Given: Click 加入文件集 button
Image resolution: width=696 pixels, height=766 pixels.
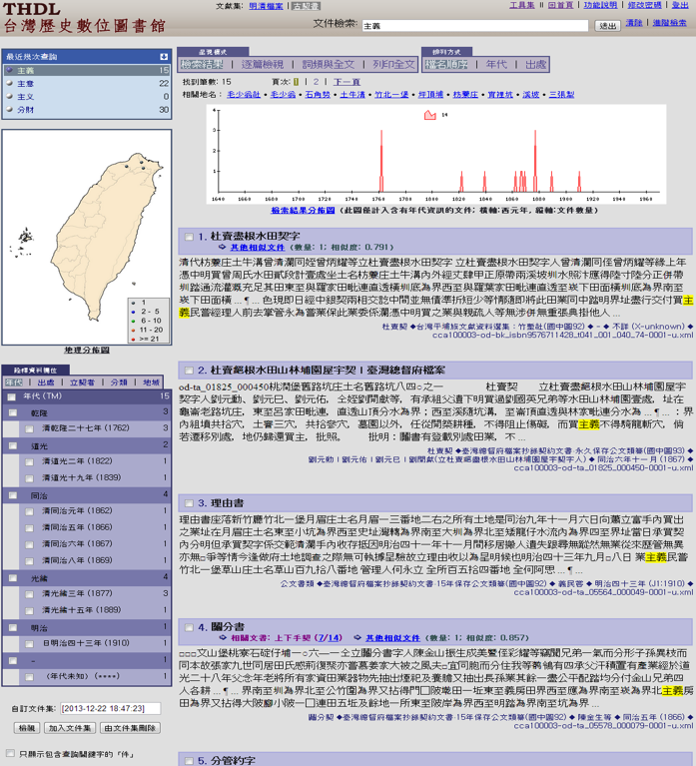Looking at the screenshot, I should click(x=70, y=728).
